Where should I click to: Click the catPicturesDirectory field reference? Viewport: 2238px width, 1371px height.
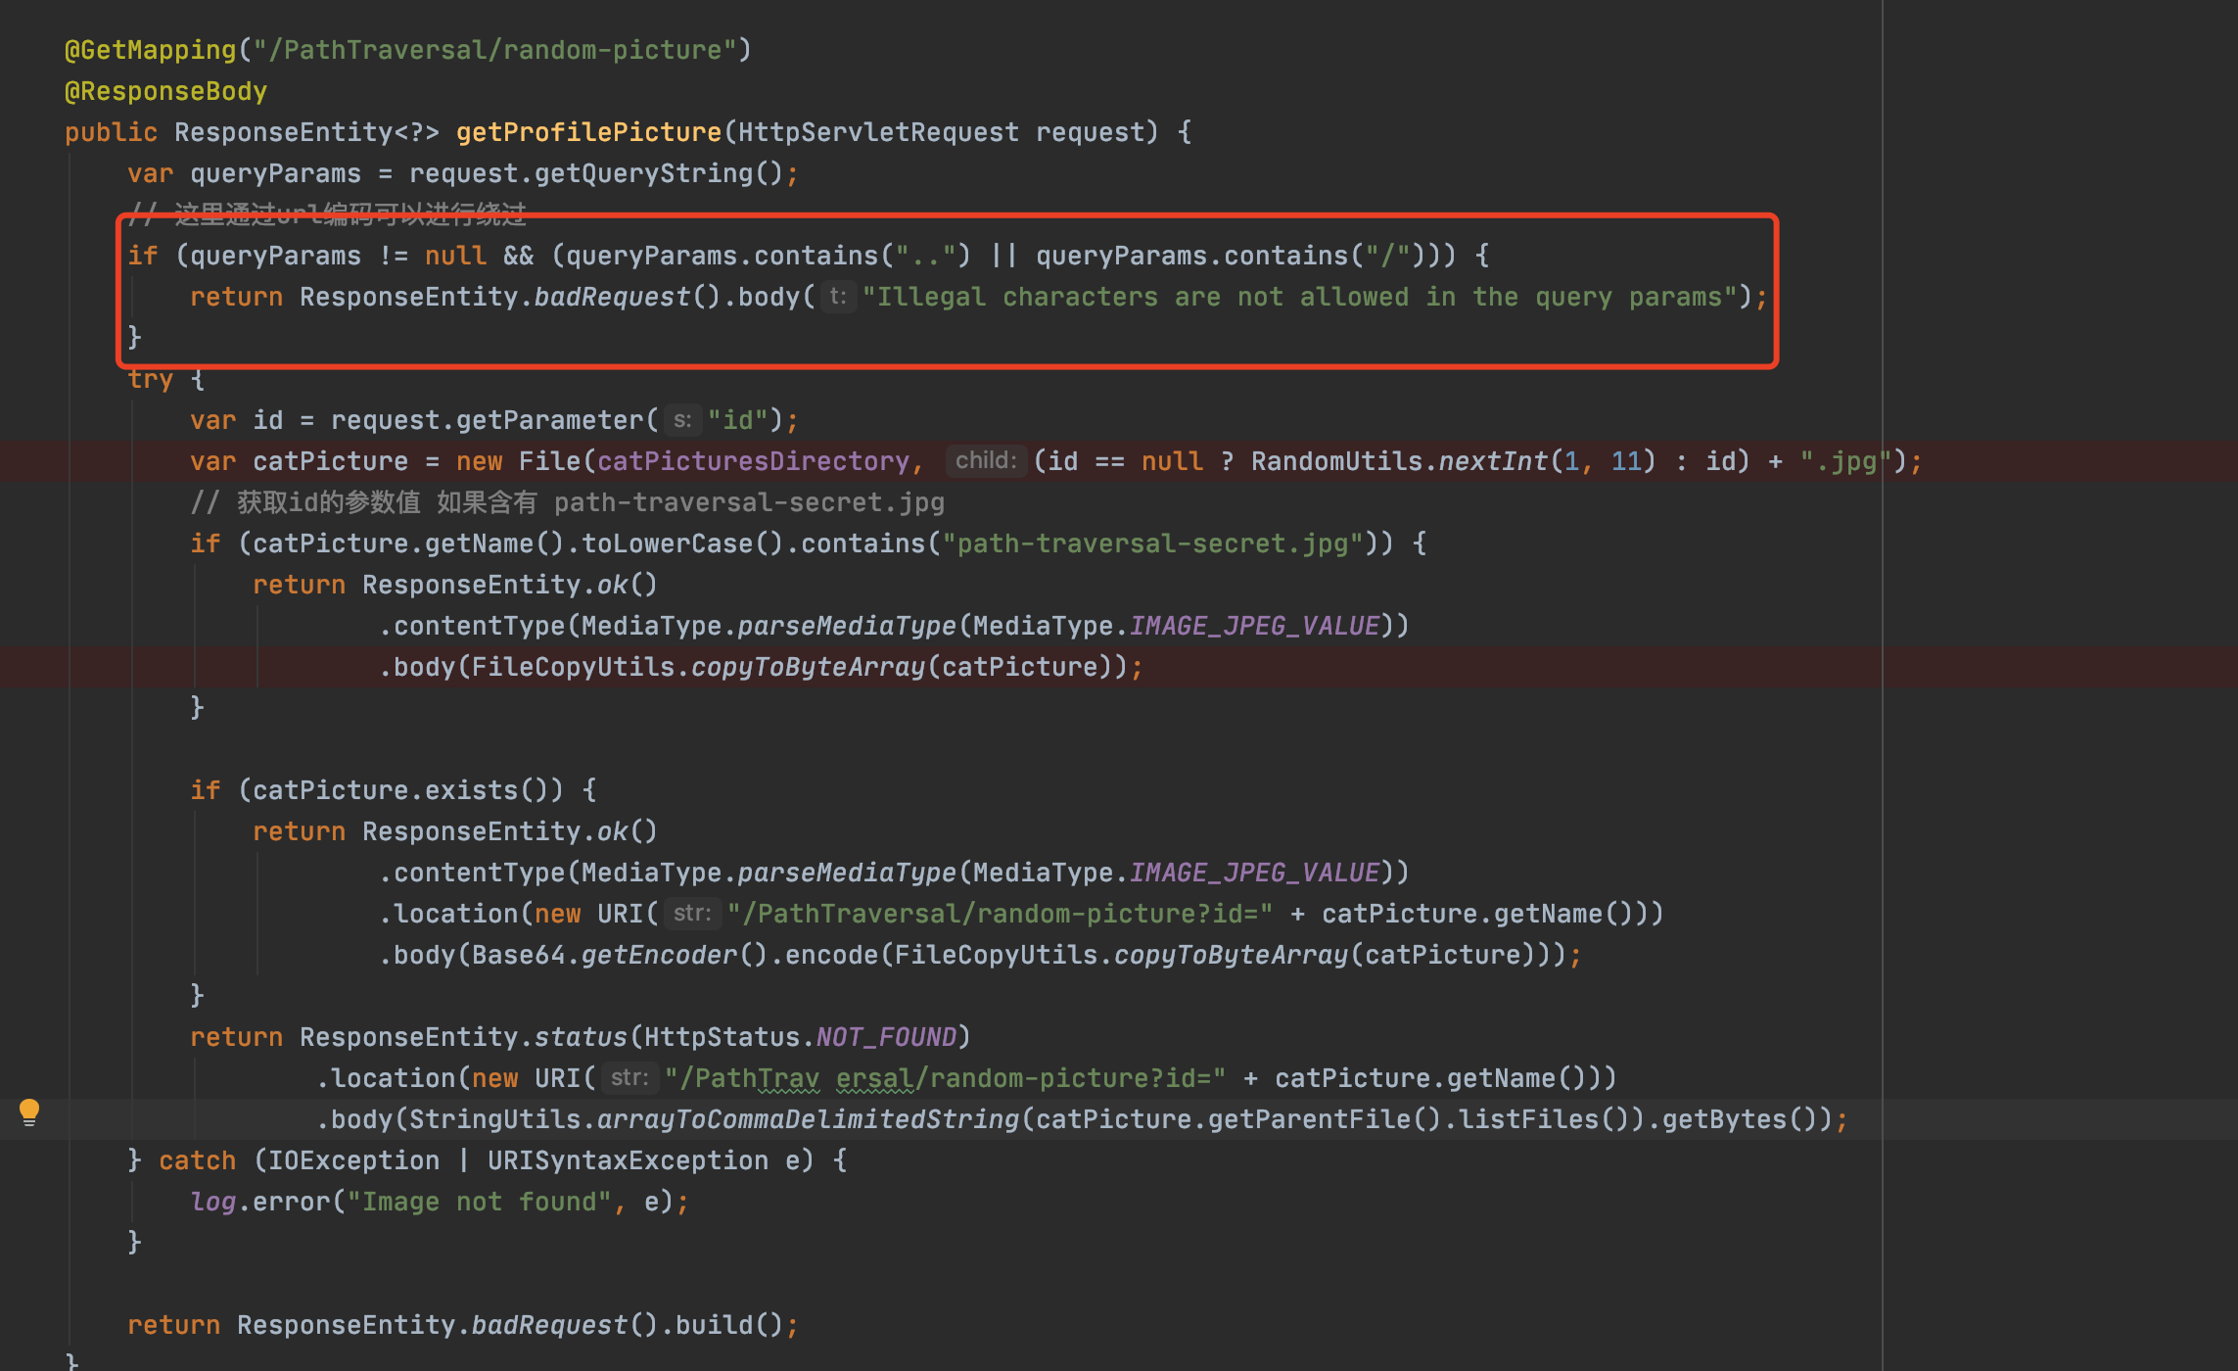[753, 461]
